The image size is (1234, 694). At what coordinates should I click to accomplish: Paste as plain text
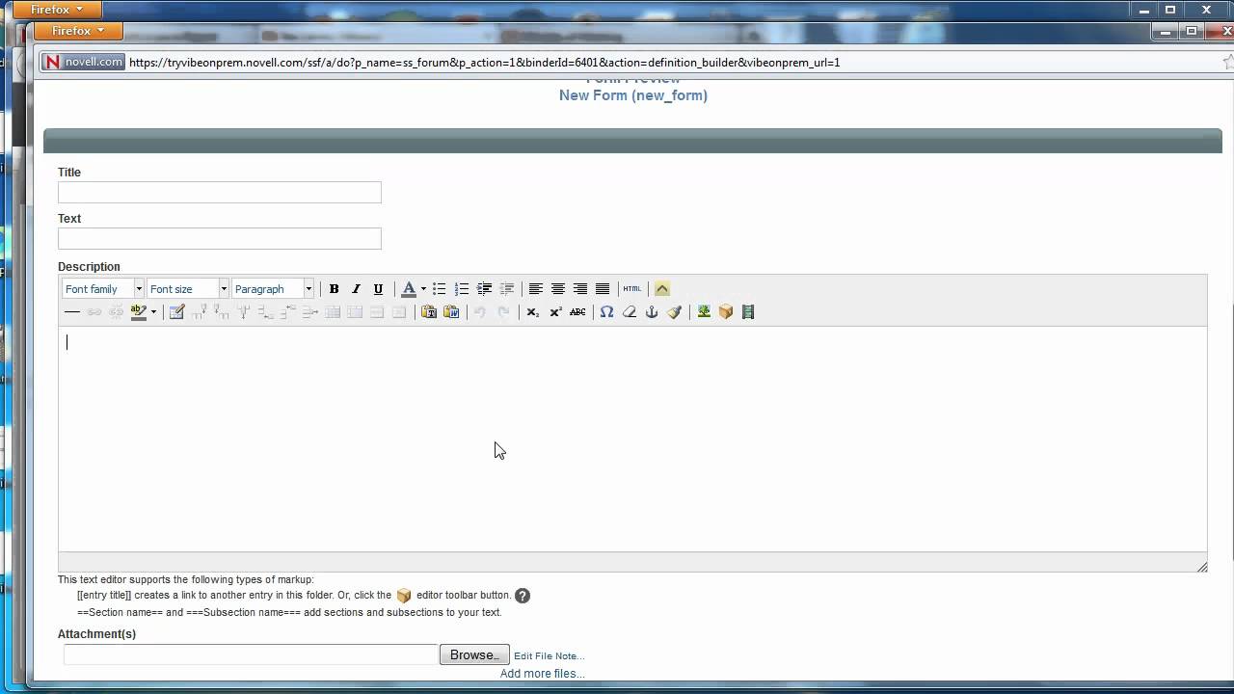point(429,312)
